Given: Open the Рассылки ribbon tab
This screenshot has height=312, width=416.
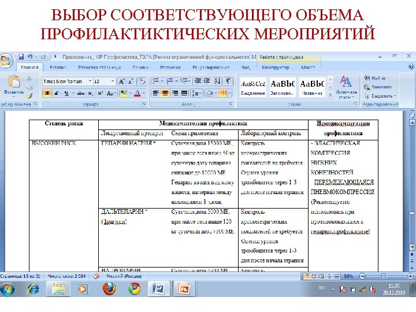Looking at the screenshot, I should [x=170, y=68].
